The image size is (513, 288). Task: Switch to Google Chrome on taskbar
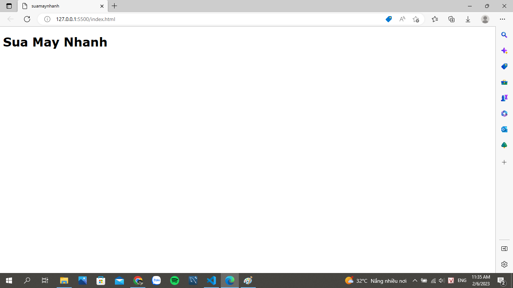pos(138,280)
